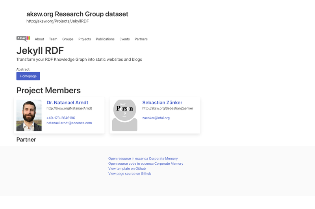Select the Abstract: label
315x209 pixels.
tap(23, 69)
